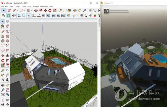The image size is (167, 107).
Task: Click the clock icon in Enscape window
Action: pos(106,11)
